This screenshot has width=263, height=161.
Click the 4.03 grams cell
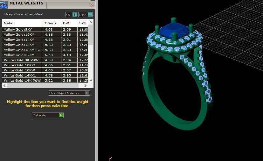pos(52,29)
